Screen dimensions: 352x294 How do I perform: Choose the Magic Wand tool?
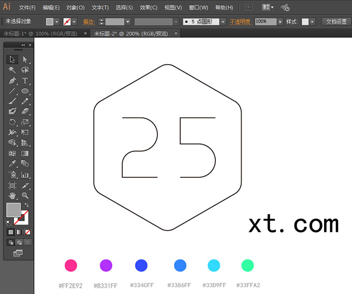point(12,70)
